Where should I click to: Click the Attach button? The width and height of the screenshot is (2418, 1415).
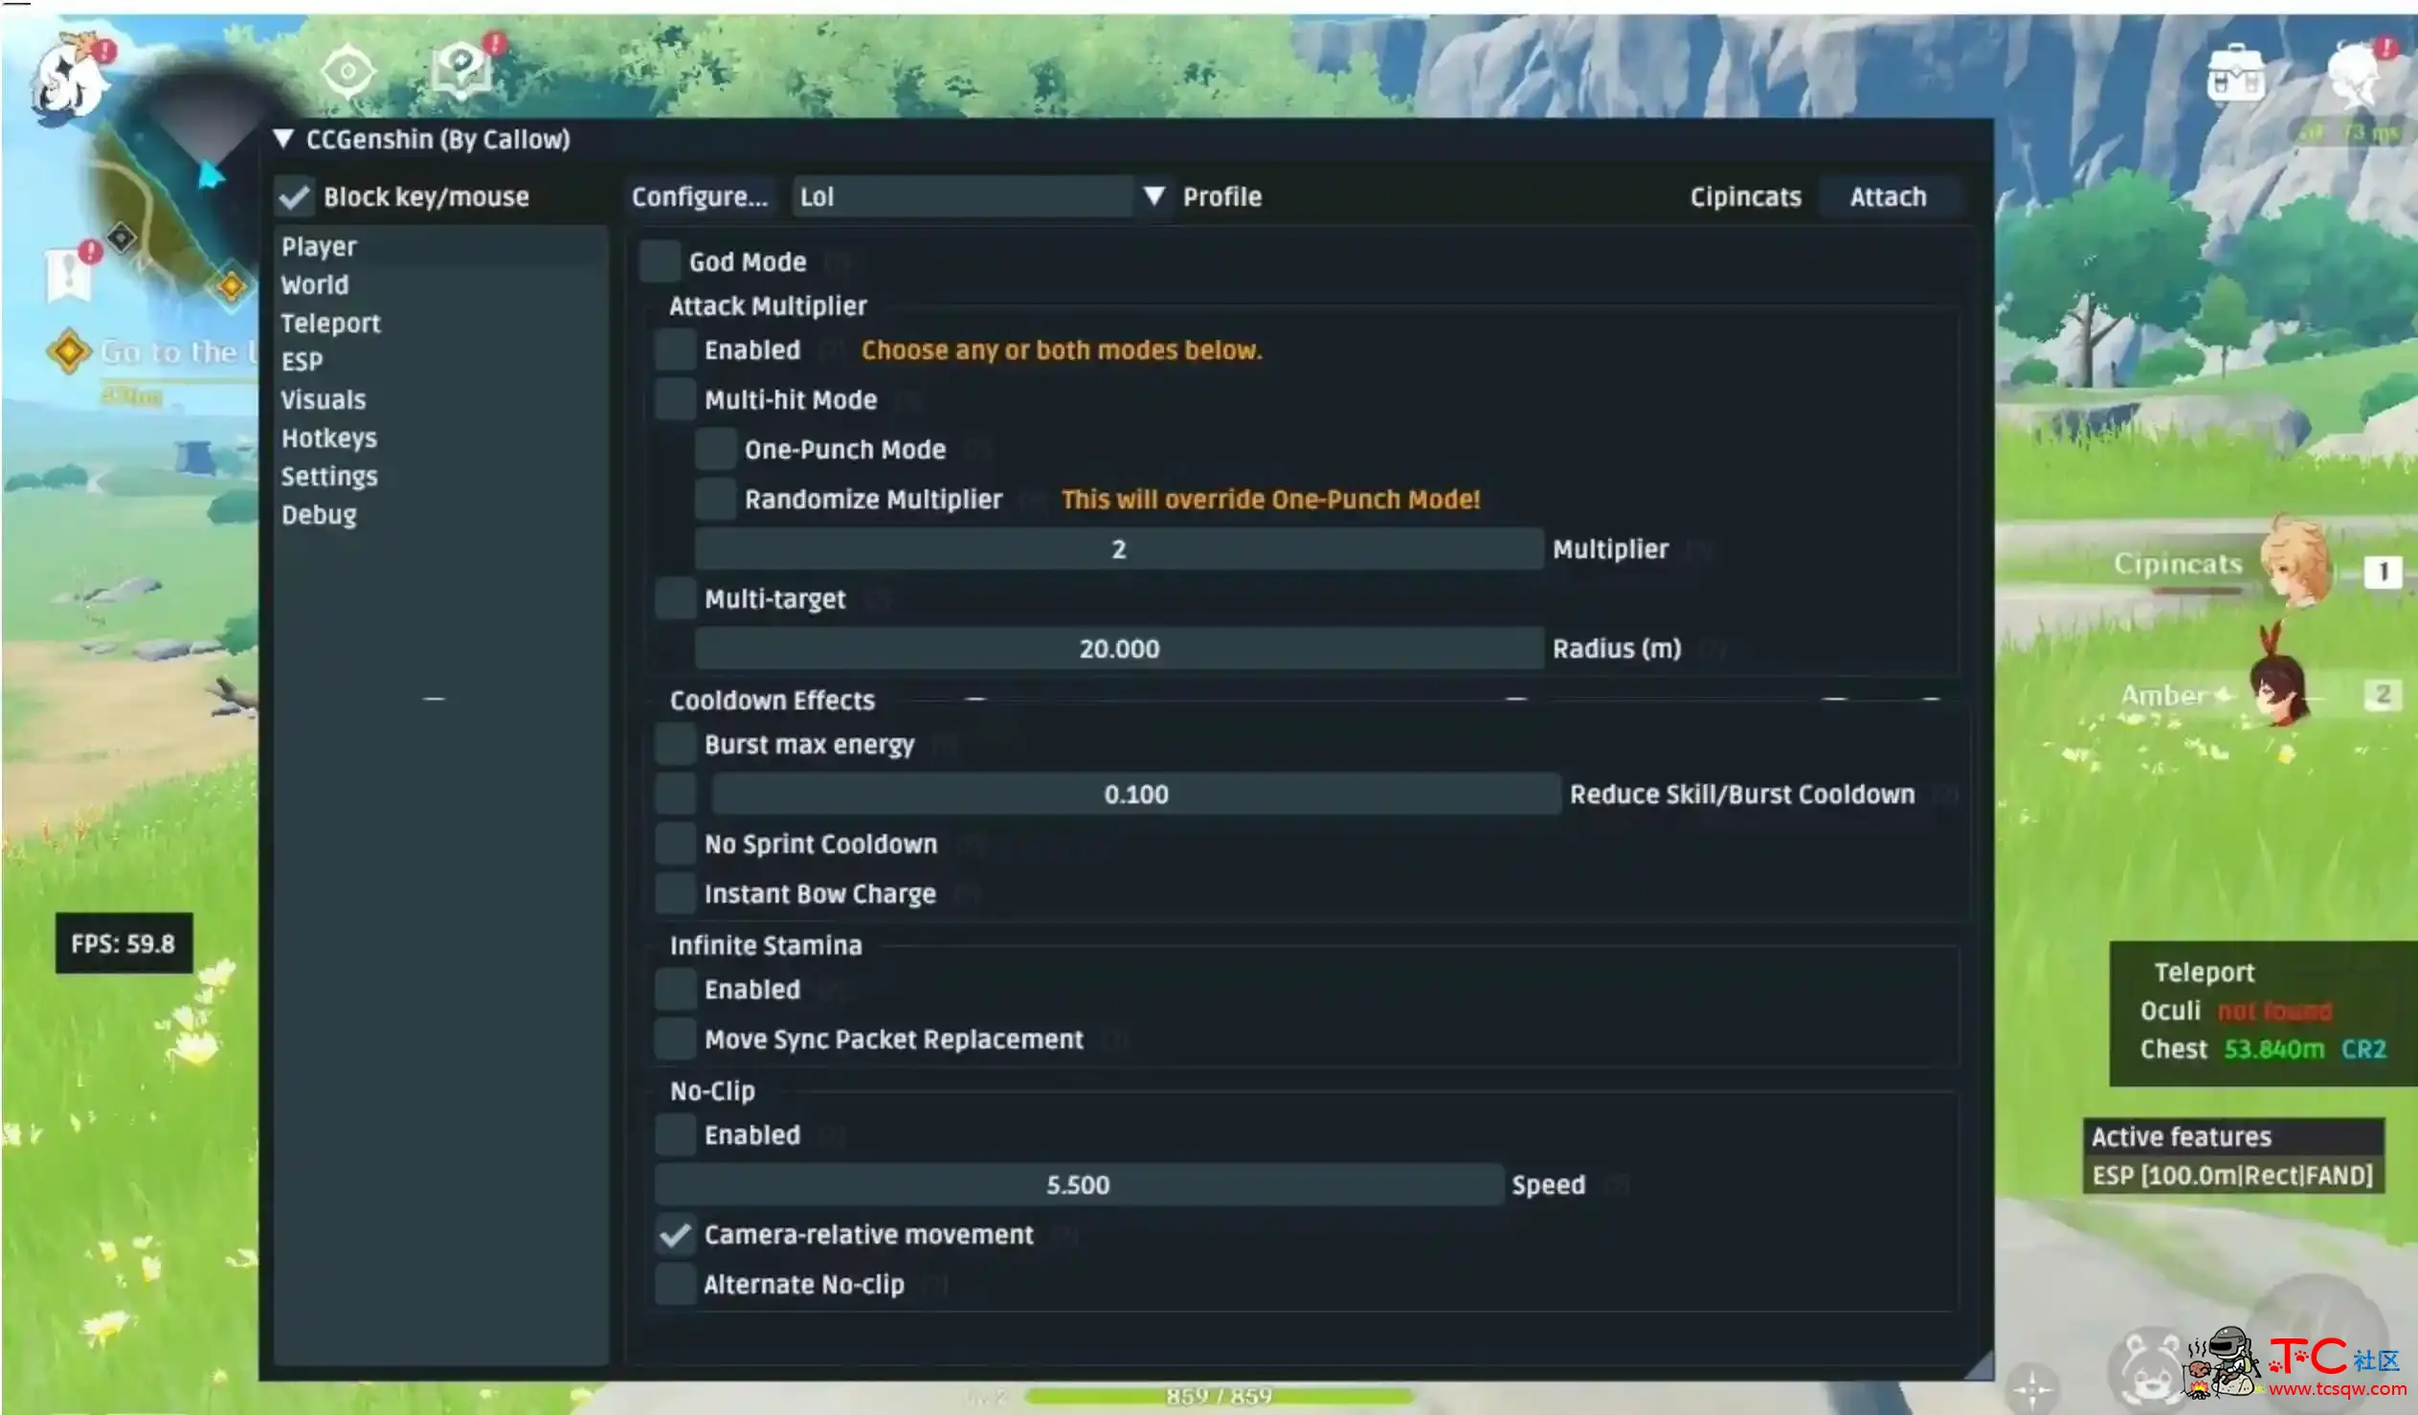pyautogui.click(x=1890, y=195)
